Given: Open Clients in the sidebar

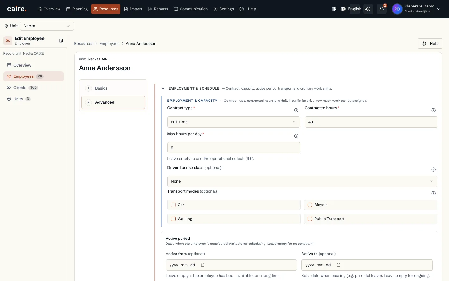Looking at the screenshot, I should pos(33,88).
